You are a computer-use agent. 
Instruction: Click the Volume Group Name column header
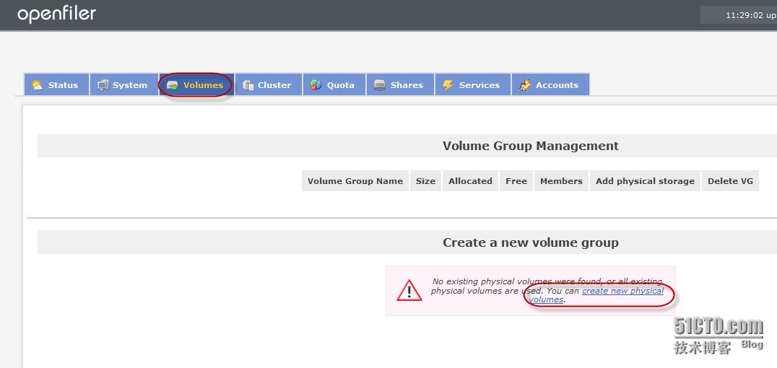point(355,181)
